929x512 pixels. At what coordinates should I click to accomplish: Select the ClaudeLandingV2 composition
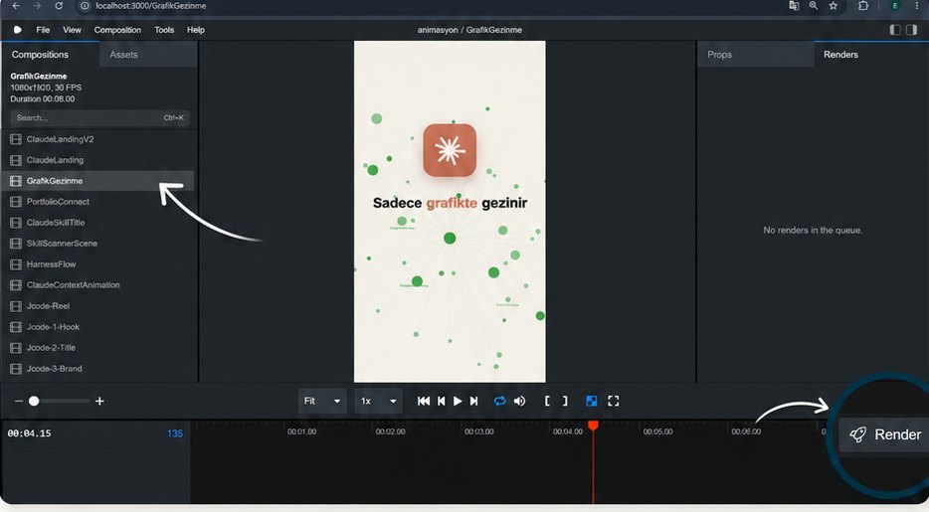click(97, 139)
